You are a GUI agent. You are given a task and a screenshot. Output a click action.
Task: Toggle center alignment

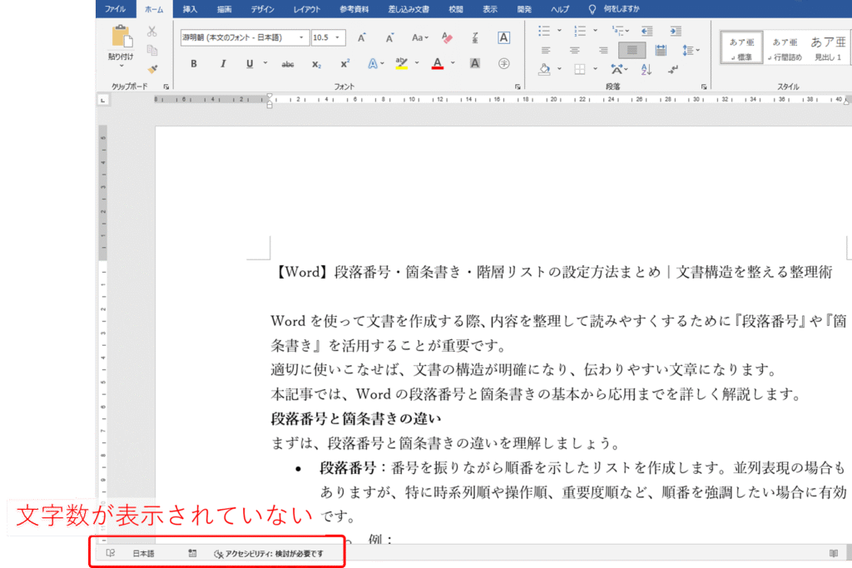[574, 51]
